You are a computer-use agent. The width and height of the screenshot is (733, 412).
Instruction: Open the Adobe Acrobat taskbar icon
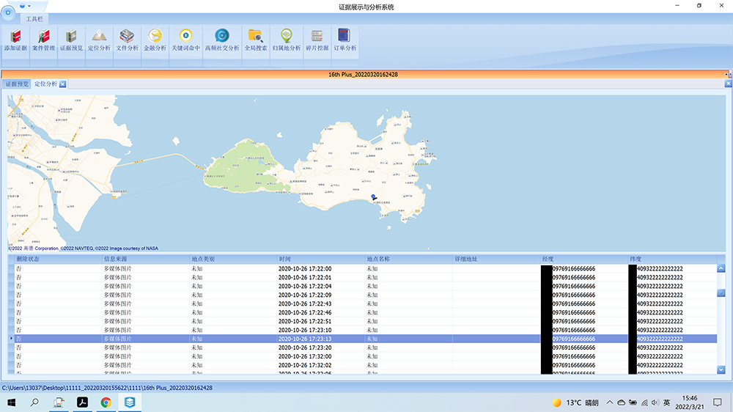[82, 402]
